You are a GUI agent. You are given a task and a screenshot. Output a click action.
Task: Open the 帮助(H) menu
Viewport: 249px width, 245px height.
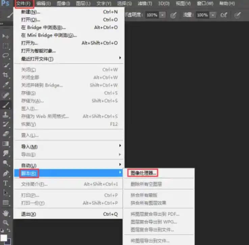pyautogui.click(x=227, y=3)
